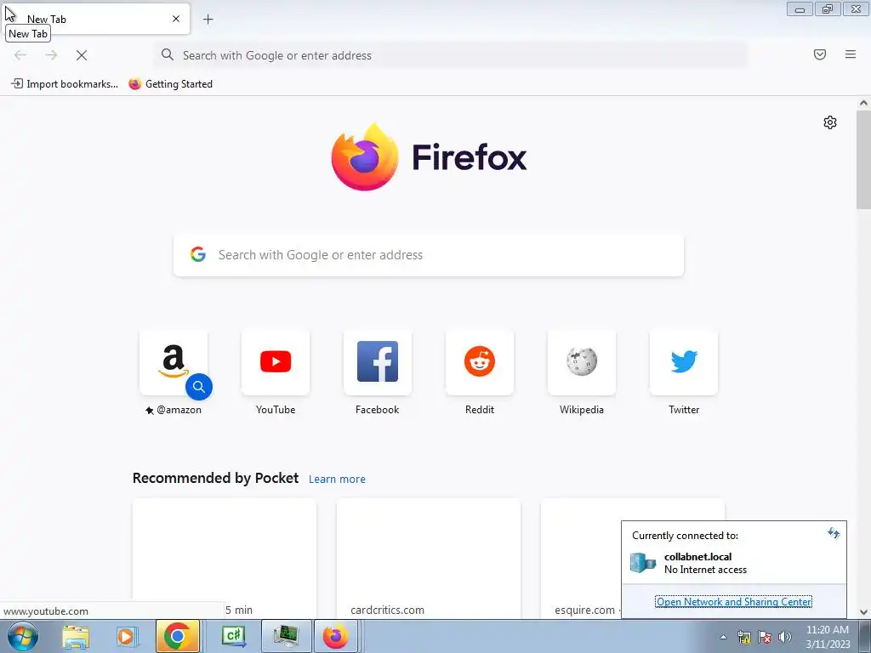871x653 pixels.
Task: Open Action Center flag icon
Action: click(765, 637)
